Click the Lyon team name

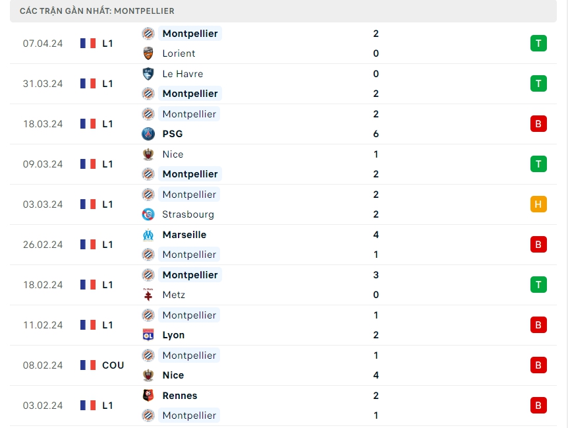[173, 335]
